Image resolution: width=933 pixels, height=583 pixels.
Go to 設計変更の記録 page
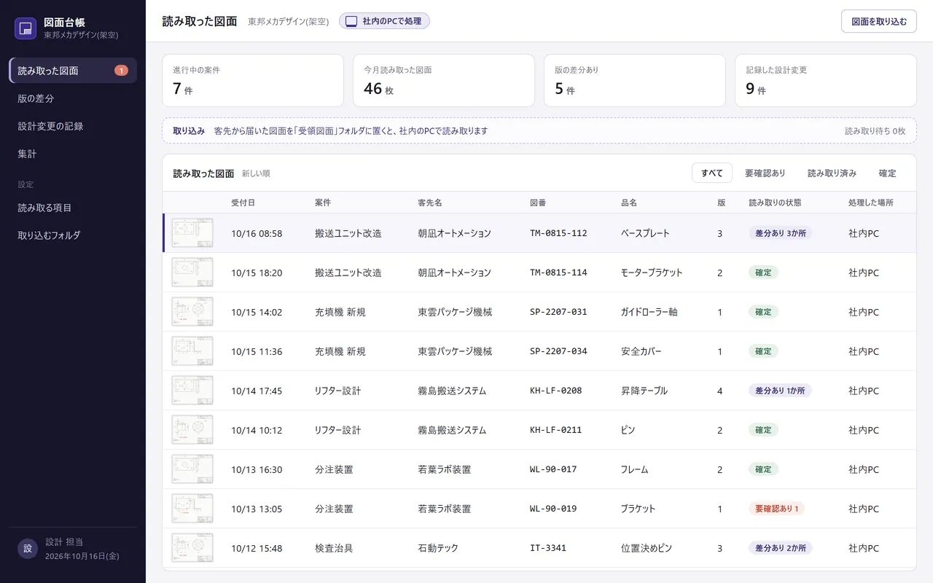click(x=73, y=126)
